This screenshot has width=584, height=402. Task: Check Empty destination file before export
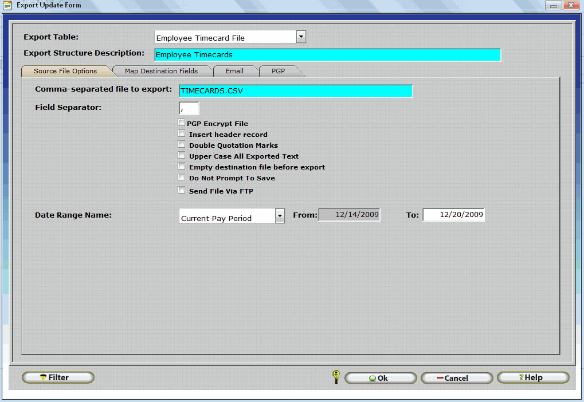pyautogui.click(x=182, y=166)
